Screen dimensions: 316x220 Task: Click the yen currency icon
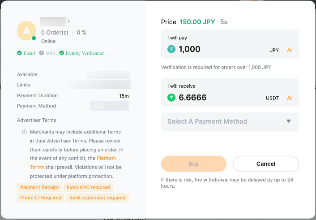[x=171, y=50]
